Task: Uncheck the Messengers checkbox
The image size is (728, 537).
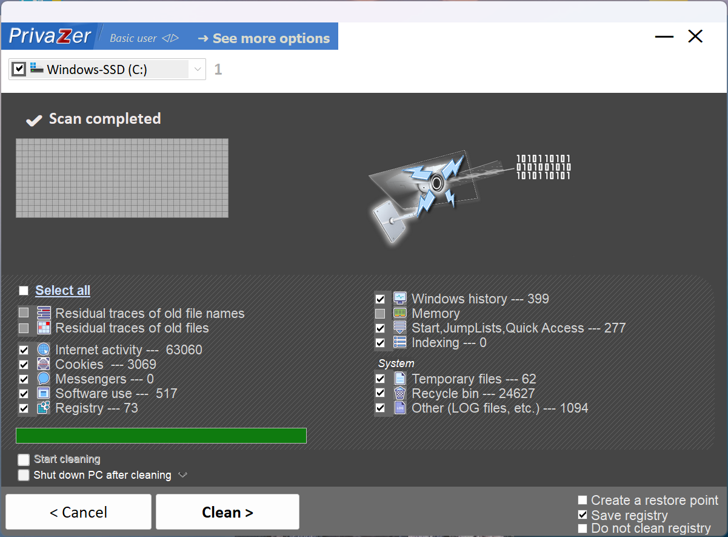Action: [x=24, y=379]
